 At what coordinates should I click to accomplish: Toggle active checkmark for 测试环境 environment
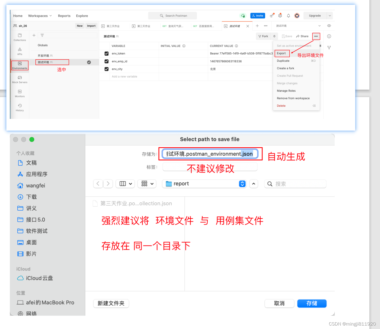[89, 62]
